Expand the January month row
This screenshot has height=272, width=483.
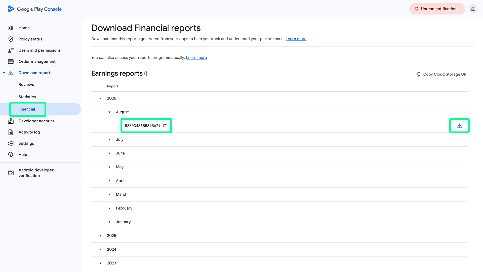109,222
